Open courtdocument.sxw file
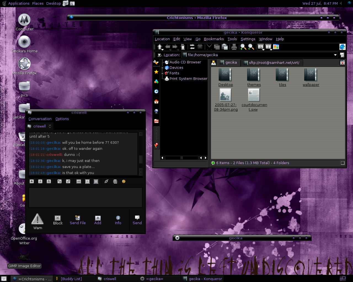 tap(254, 100)
